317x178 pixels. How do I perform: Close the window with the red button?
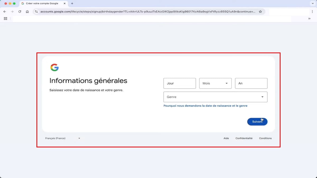(x=6, y=3)
